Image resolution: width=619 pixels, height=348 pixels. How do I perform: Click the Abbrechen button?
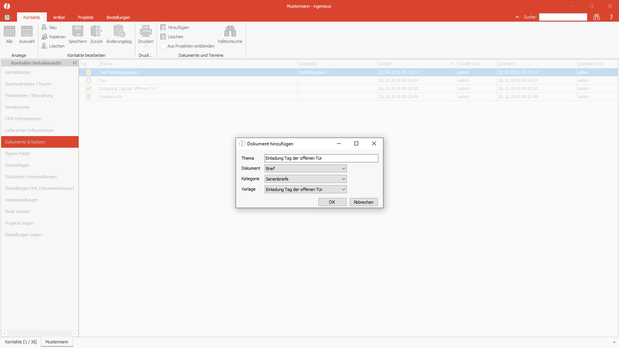(x=364, y=202)
